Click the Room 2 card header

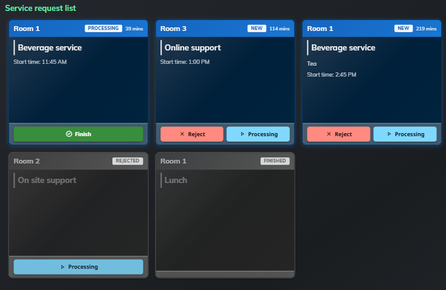[55, 161]
